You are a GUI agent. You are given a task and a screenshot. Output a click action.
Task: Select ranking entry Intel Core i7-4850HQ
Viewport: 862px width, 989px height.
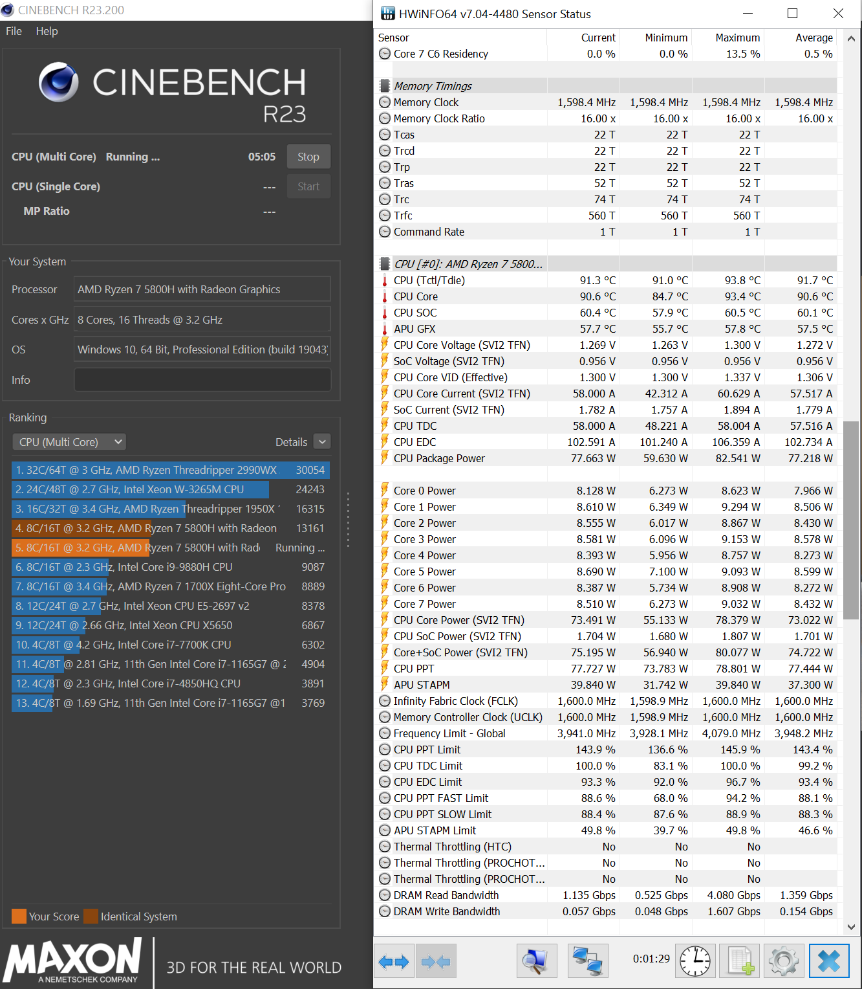tap(170, 683)
